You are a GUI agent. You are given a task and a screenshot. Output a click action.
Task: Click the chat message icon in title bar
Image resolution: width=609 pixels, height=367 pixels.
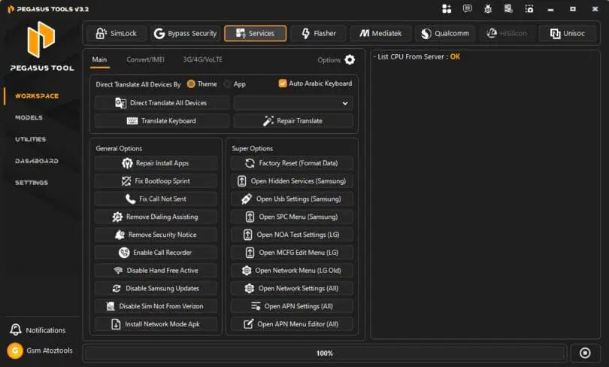[x=468, y=8]
